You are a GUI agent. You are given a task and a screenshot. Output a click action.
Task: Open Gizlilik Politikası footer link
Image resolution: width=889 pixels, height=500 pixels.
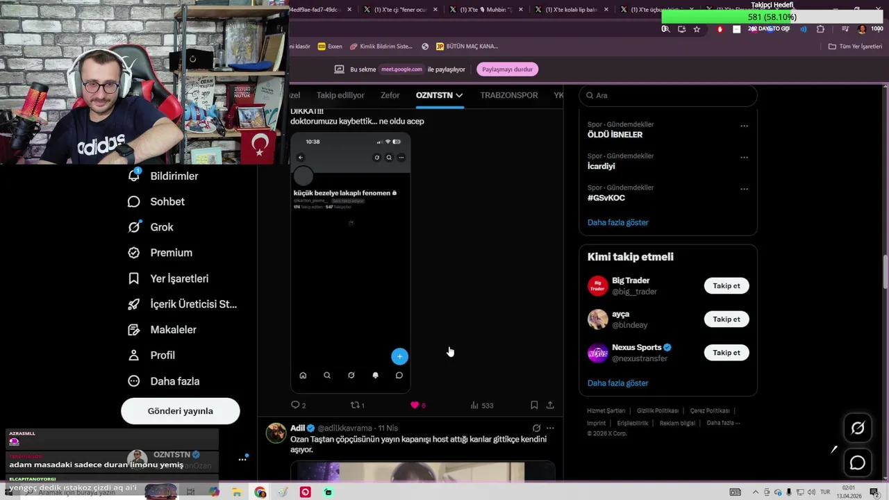[x=658, y=411]
